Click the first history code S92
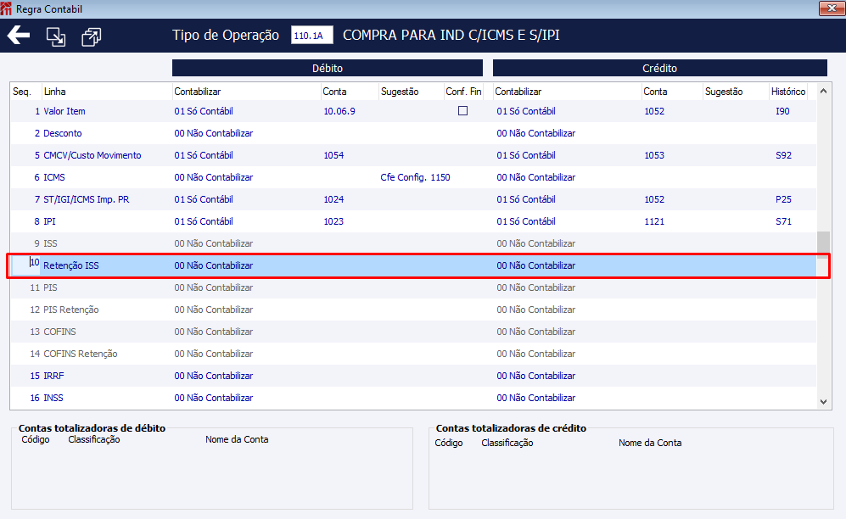Screen dimensions: 846x519 [783, 155]
